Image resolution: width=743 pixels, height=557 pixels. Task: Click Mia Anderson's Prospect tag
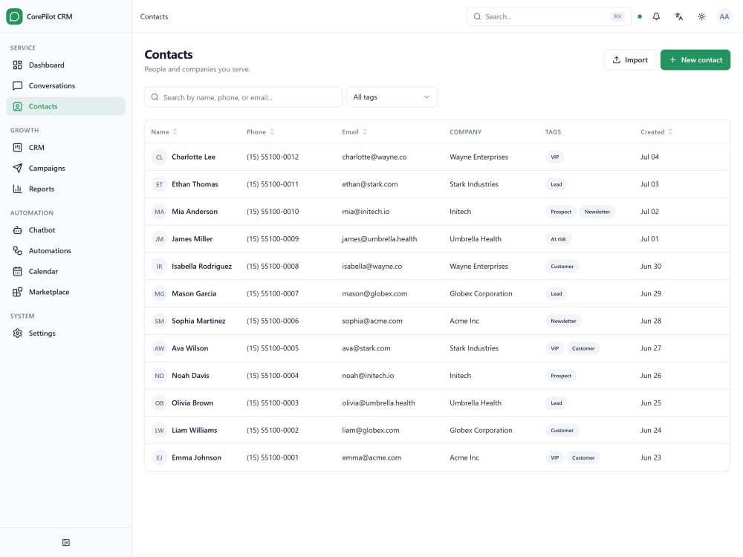pyautogui.click(x=561, y=212)
